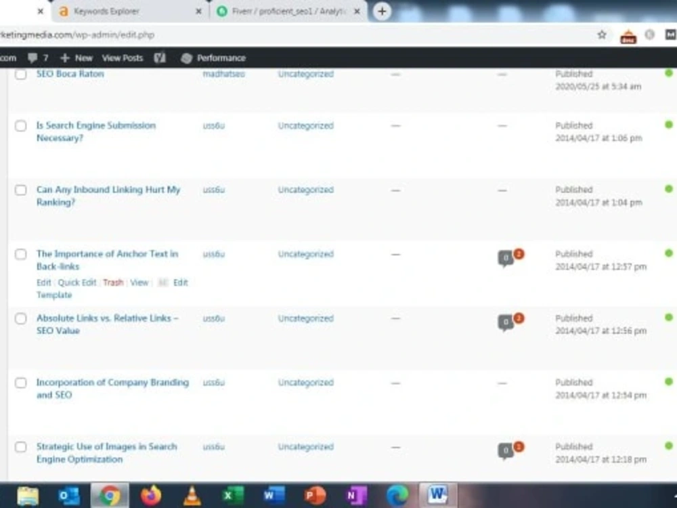Screen dimensions: 677x508
Task: Select the checkbox for The Importance of Anchor Text
Action: [21, 254]
